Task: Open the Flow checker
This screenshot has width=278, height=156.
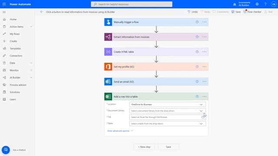Action: [x=252, y=12]
